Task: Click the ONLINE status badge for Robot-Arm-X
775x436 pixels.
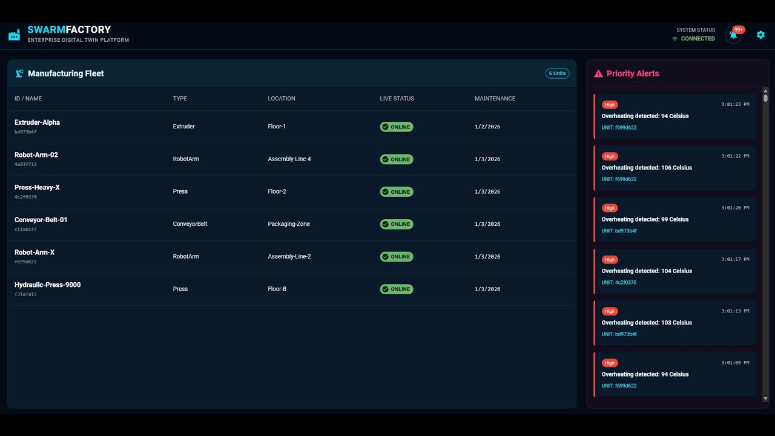Action: [x=397, y=257]
